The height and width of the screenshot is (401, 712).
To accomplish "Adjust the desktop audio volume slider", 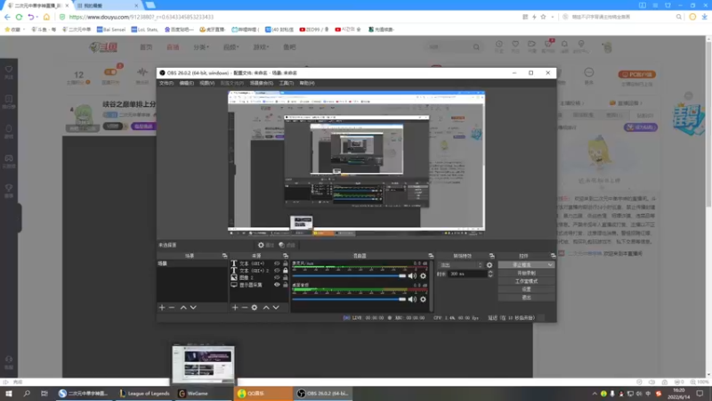I will coord(349,299).
